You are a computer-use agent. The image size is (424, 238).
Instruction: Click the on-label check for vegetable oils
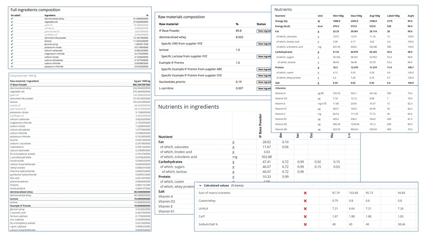(x=12, y=22)
